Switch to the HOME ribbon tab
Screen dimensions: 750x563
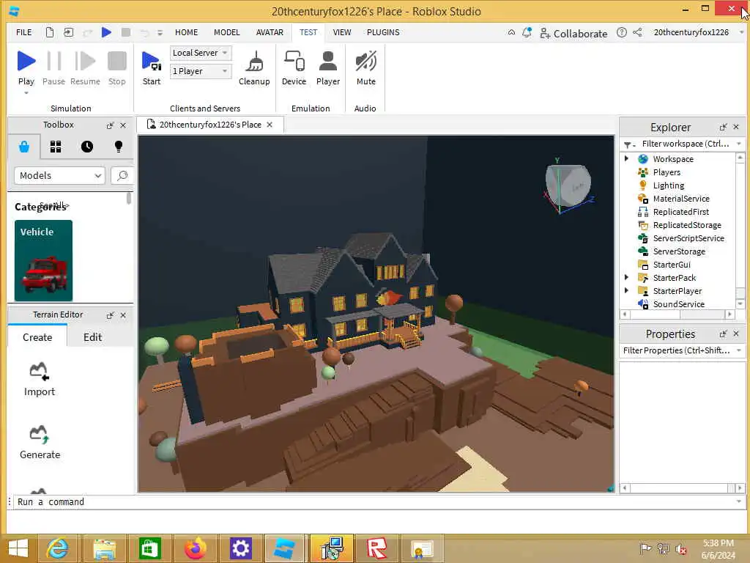186,32
